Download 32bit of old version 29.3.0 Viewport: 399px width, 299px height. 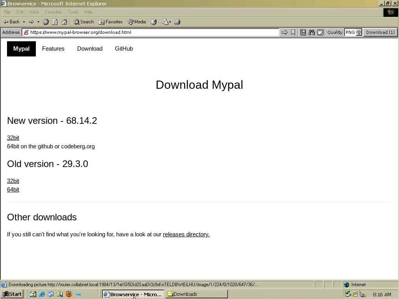tap(13, 181)
